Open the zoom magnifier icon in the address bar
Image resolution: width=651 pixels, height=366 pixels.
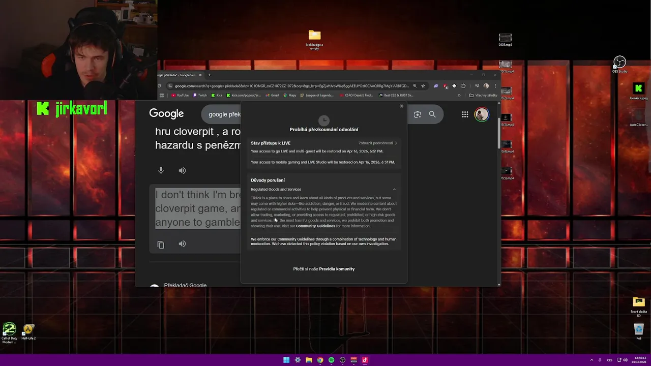pyautogui.click(x=415, y=86)
